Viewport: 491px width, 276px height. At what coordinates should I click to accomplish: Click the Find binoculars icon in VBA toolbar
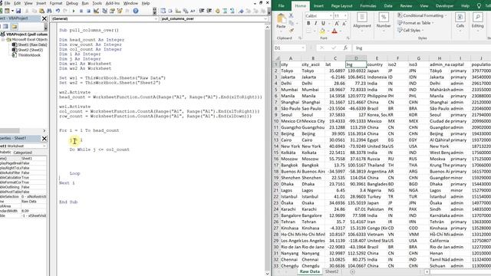pos(49,11)
